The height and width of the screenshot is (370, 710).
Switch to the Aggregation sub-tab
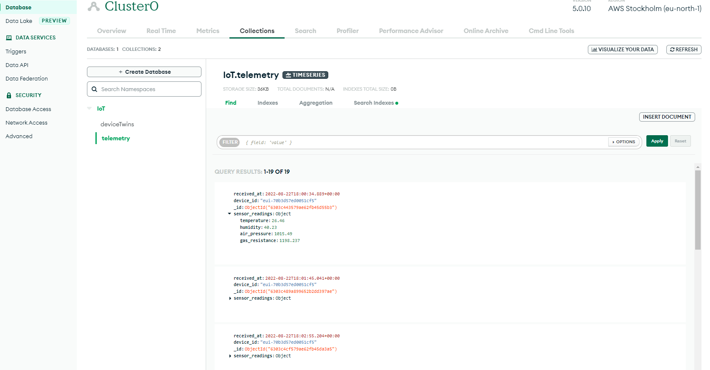(316, 103)
